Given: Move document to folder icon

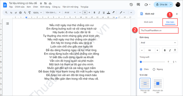Looking at the screenshot, I should (45, 3).
